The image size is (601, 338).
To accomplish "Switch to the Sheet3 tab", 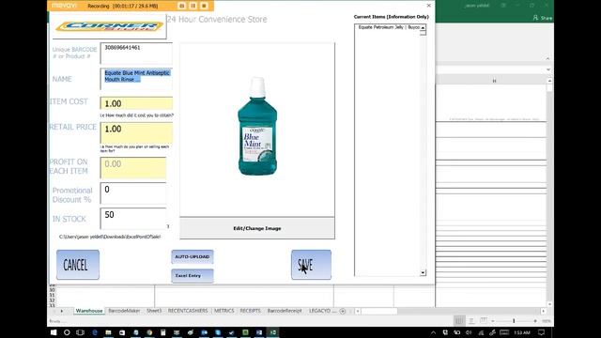I will coord(154,311).
